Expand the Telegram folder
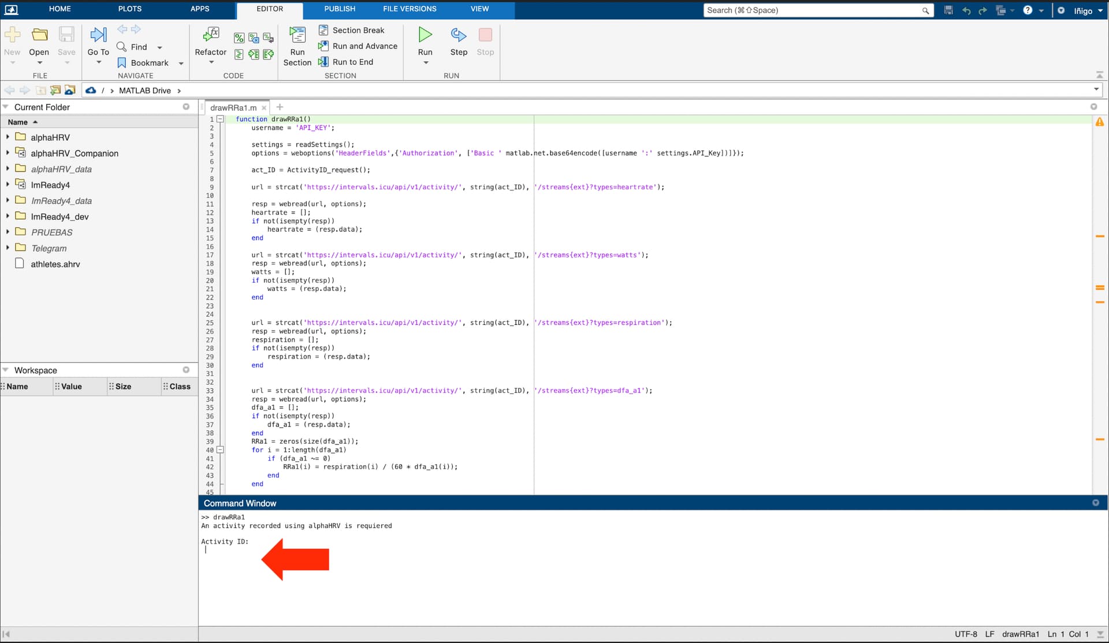The height and width of the screenshot is (643, 1109). (8, 248)
